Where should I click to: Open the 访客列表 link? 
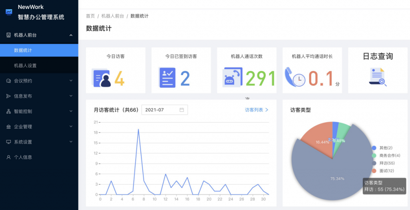257,110
